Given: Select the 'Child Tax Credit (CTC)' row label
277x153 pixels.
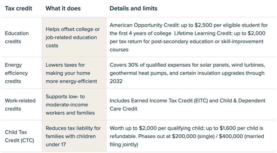Looking at the screenshot, I should pos(19,136).
